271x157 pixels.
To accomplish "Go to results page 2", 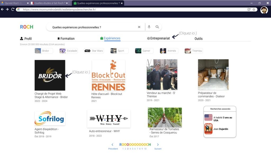I will click(x=125, y=149).
